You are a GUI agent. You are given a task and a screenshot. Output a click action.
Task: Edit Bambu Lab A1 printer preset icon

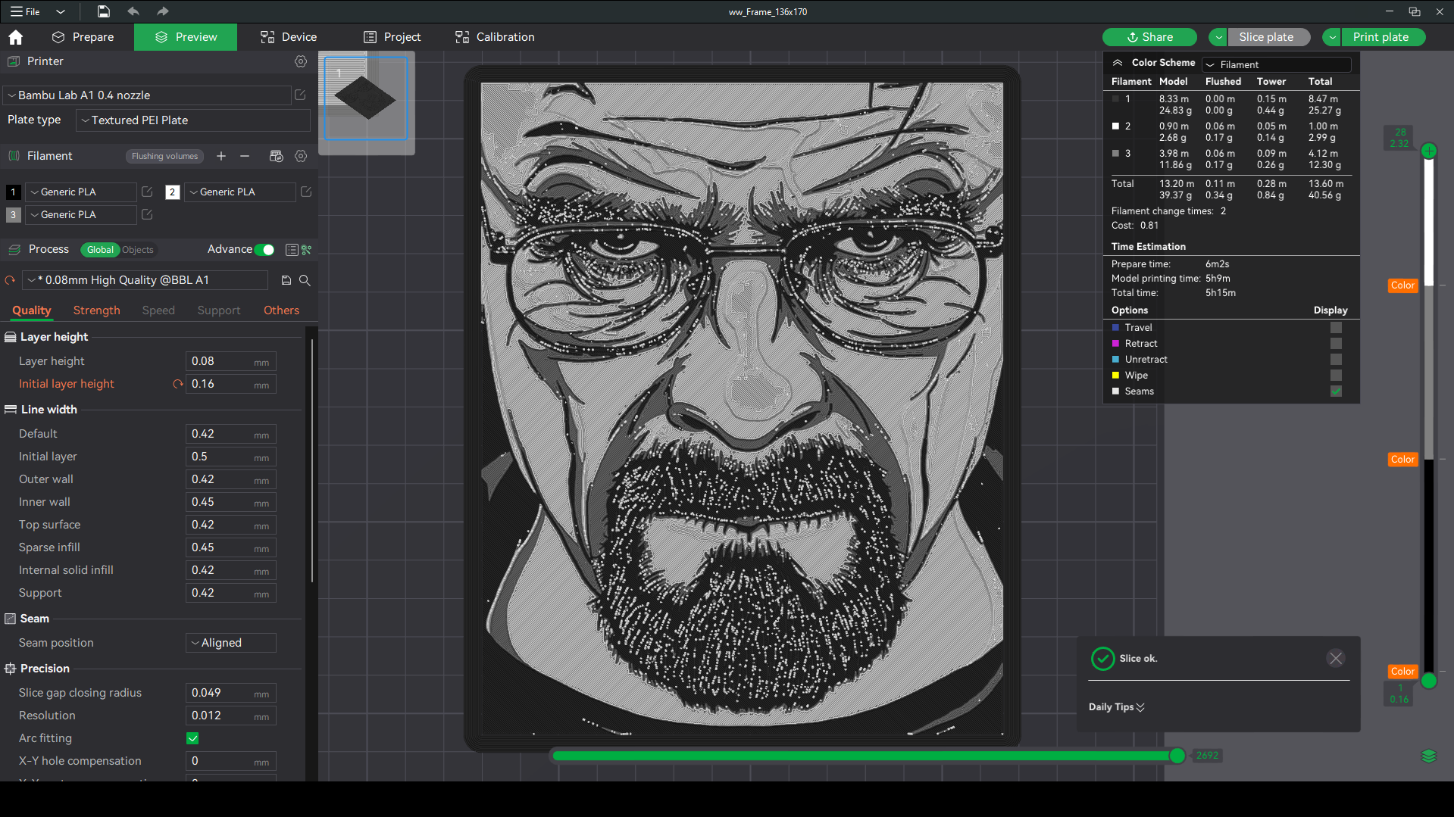click(x=300, y=95)
